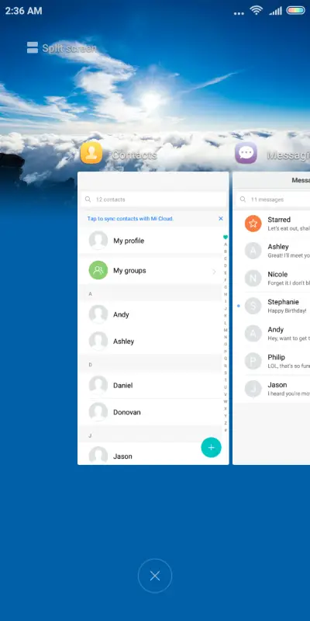Tap Jason's avatar in Messaging
310x621 pixels.
click(253, 389)
